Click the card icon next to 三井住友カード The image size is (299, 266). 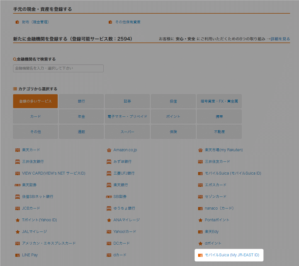[200, 162]
